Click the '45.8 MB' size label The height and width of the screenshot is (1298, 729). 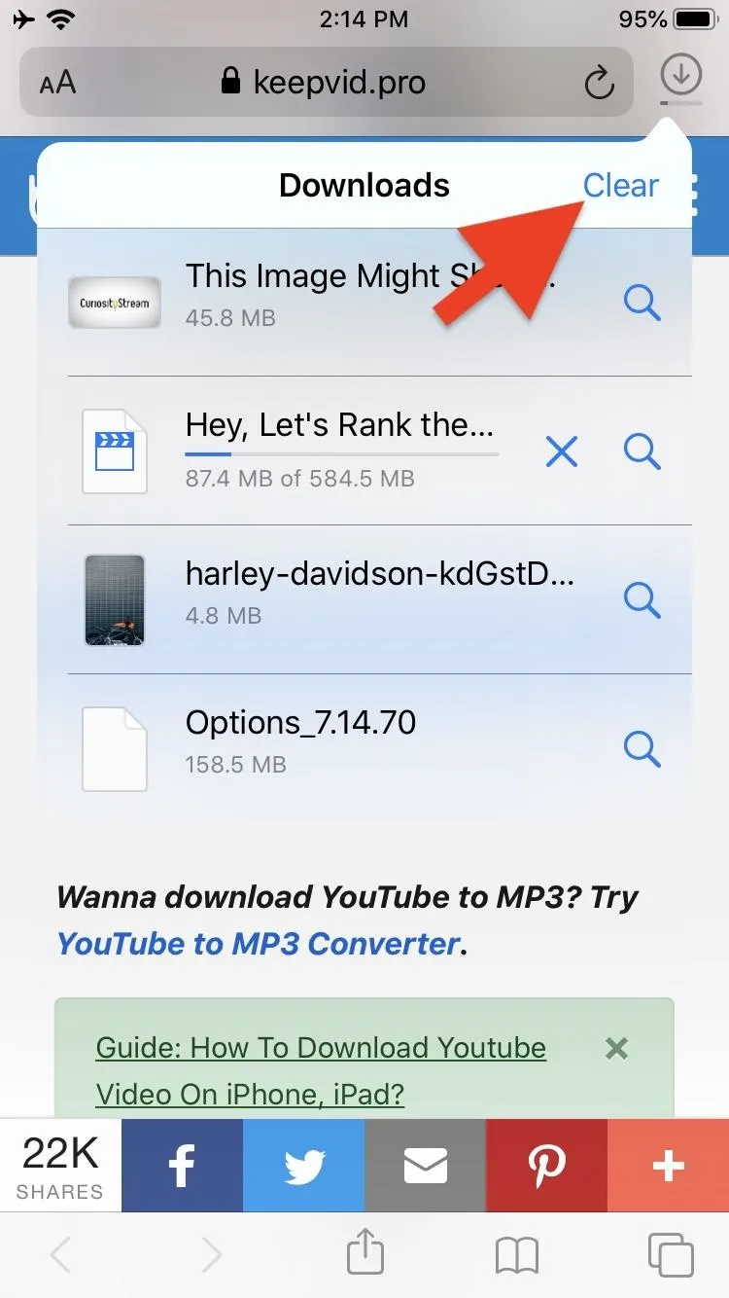coord(230,318)
